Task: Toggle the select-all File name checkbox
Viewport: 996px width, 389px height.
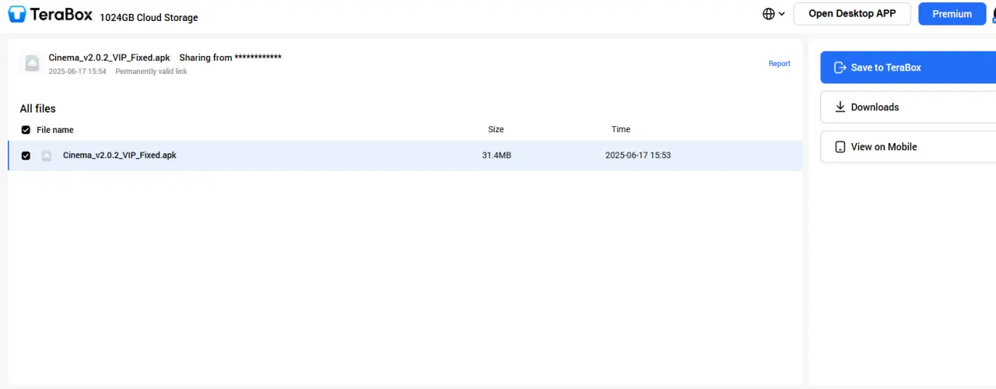Action: click(26, 130)
